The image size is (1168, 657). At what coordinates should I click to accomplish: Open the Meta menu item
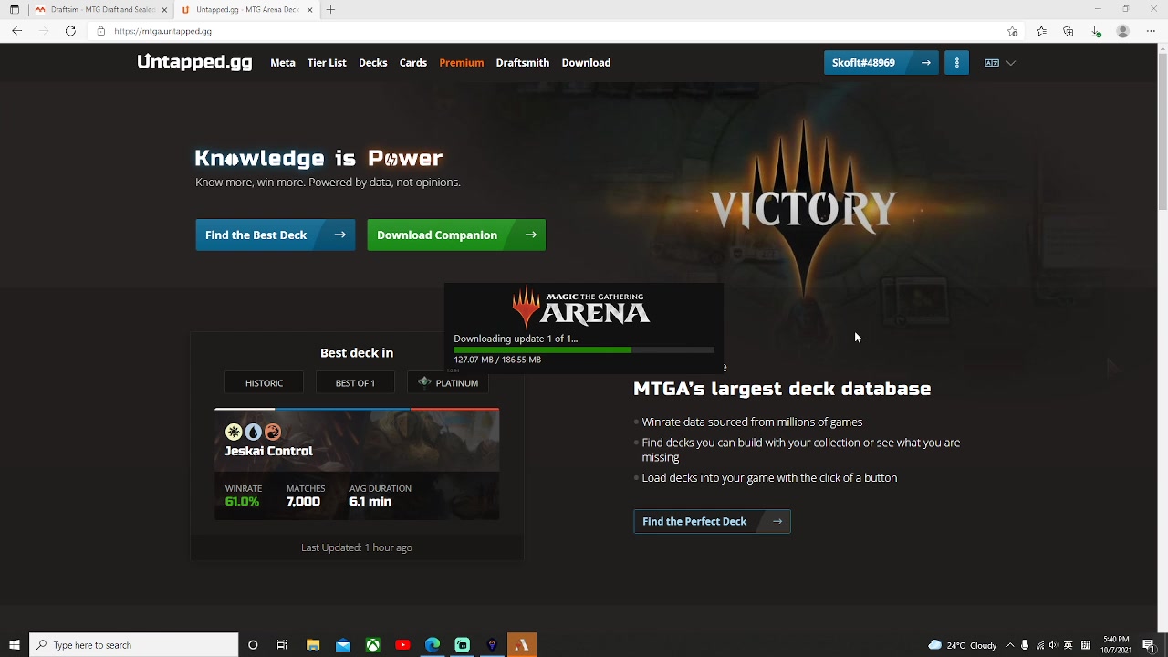pyautogui.click(x=283, y=63)
